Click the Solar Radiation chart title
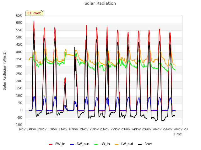 coord(100,3)
